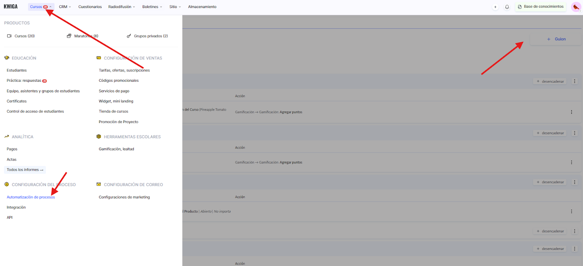
Task: Expand the CRM dropdown menu
Action: (x=65, y=7)
